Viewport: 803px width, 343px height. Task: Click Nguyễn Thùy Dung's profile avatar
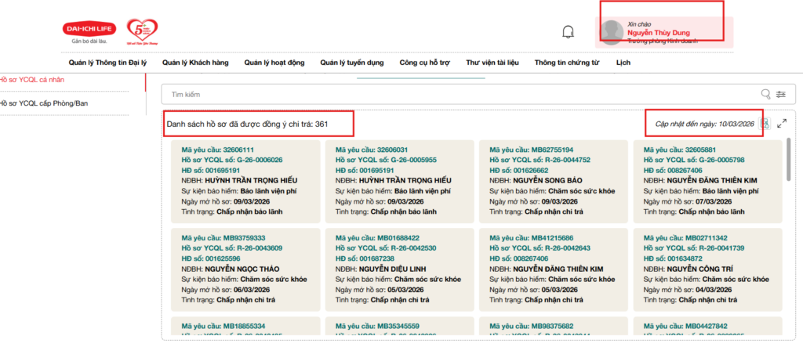tap(612, 32)
